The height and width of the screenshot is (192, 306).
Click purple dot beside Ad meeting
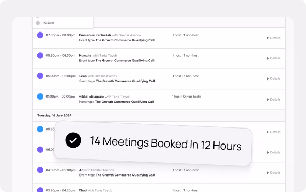pyautogui.click(x=40, y=170)
